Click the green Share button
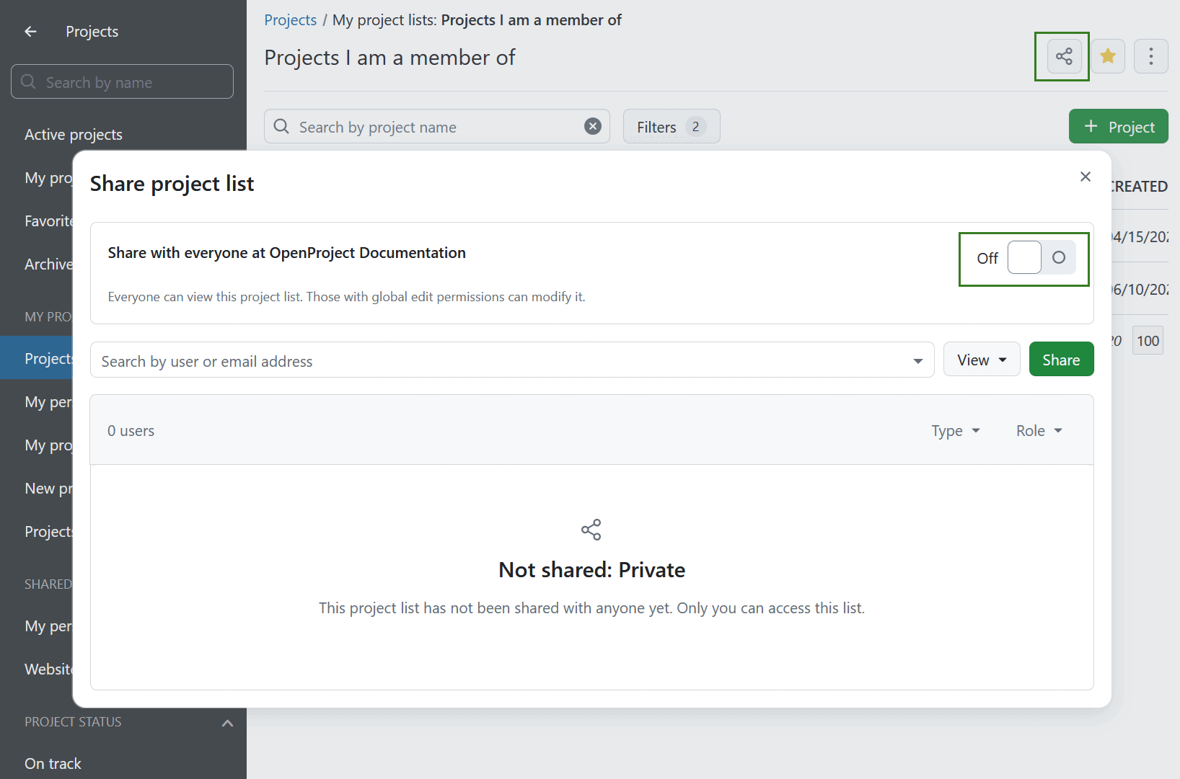1180x779 pixels. click(x=1061, y=359)
